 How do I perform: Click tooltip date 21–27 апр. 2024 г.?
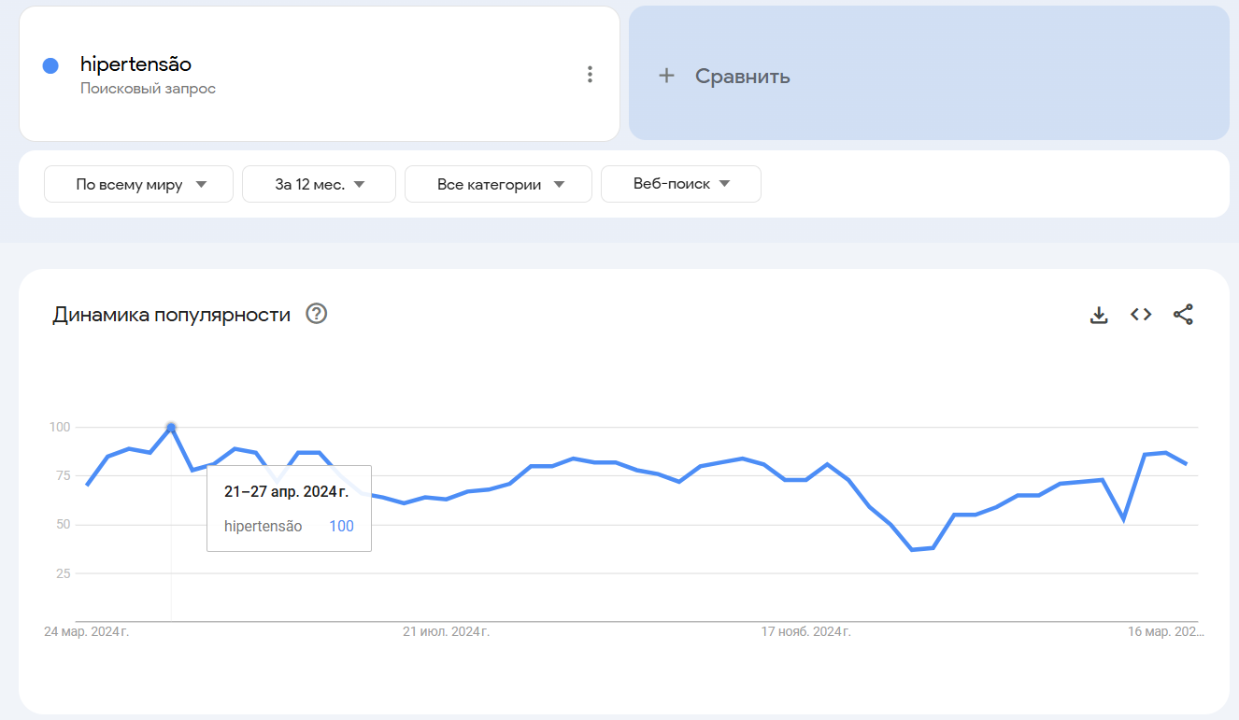point(286,492)
